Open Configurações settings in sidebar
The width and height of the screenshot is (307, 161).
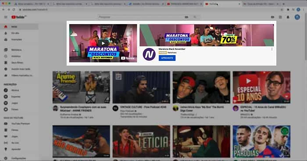pos(19,158)
